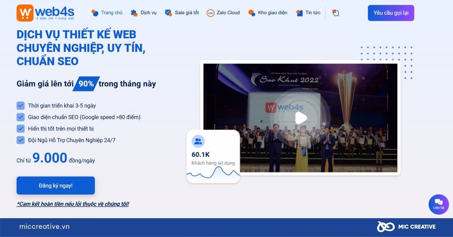Viewport: 453px width, 237px height.
Task: Toggle checkbox for Đội Ngũ Hỗ Trợ 24/7
Action: [20, 140]
